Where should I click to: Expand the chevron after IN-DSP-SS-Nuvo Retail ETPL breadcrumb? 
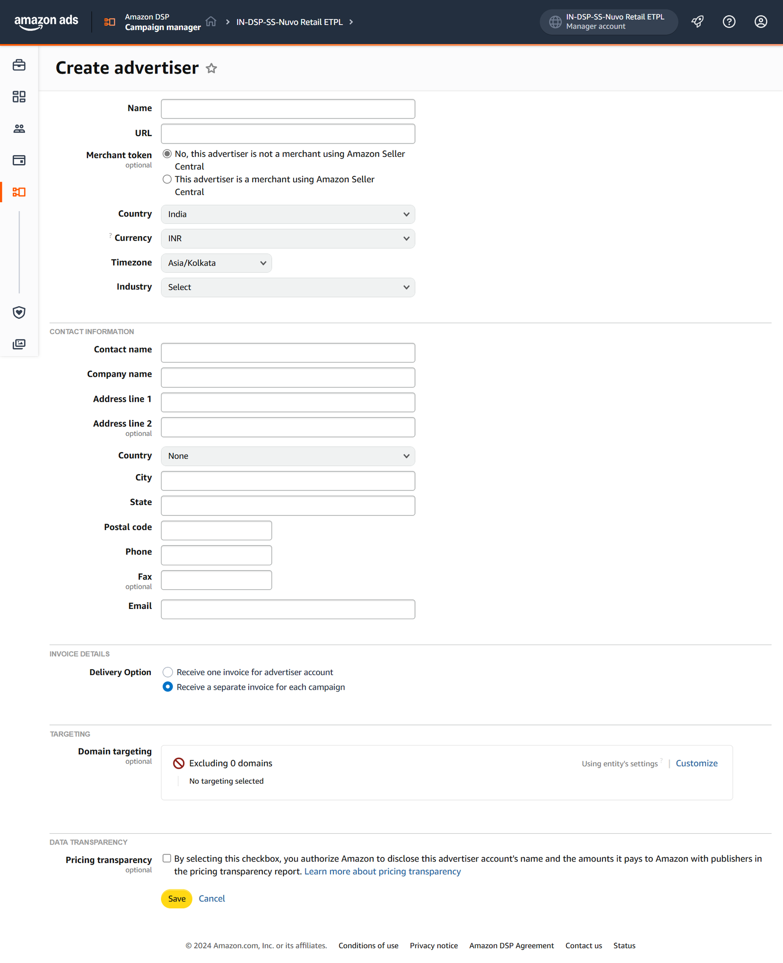coord(351,22)
